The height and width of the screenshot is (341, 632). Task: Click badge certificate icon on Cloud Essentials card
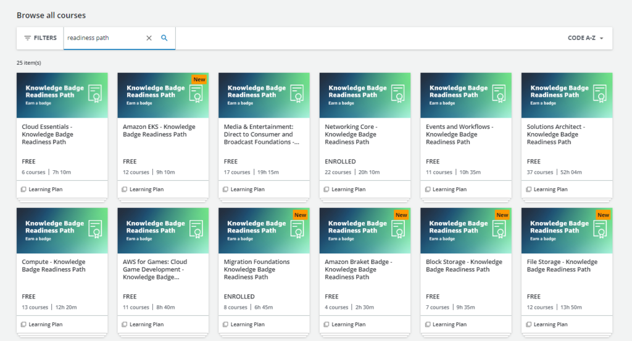pos(96,94)
